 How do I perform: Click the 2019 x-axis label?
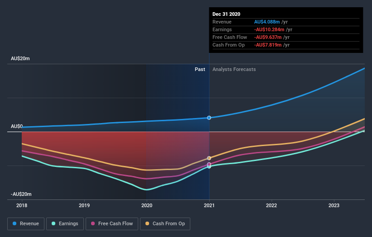(x=84, y=205)
